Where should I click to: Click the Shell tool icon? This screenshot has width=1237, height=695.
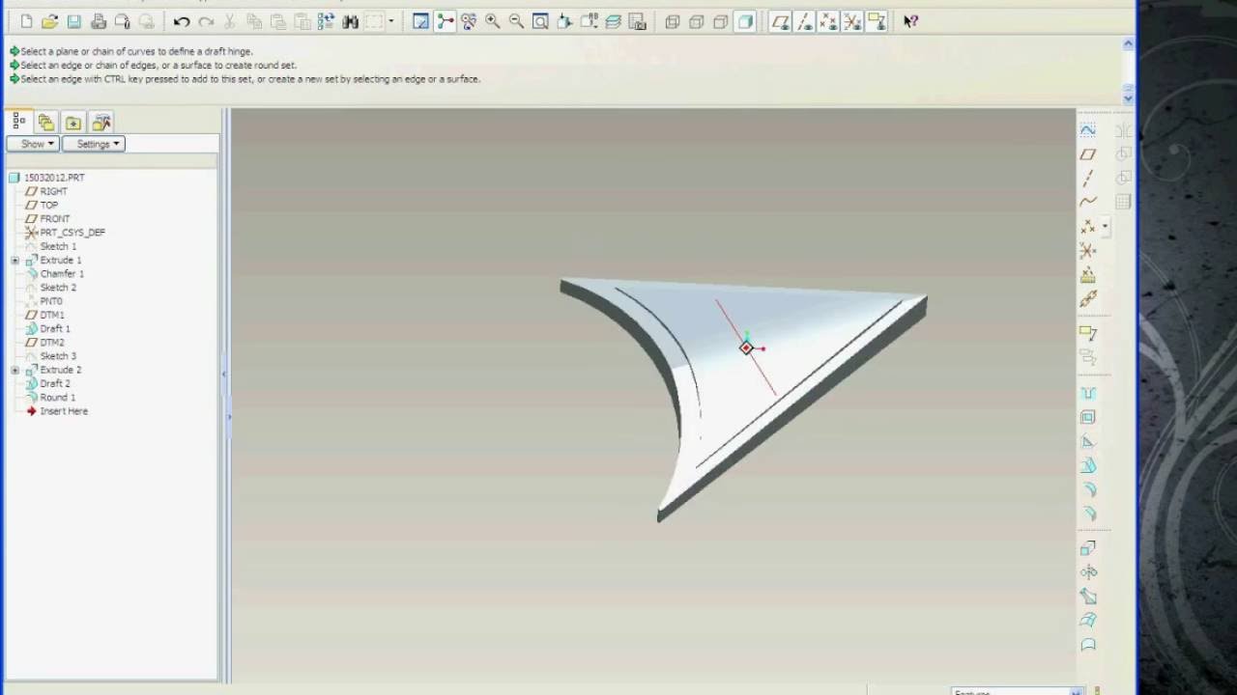click(1088, 418)
